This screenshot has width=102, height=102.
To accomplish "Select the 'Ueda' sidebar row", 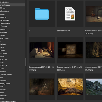I will pos(12,47).
